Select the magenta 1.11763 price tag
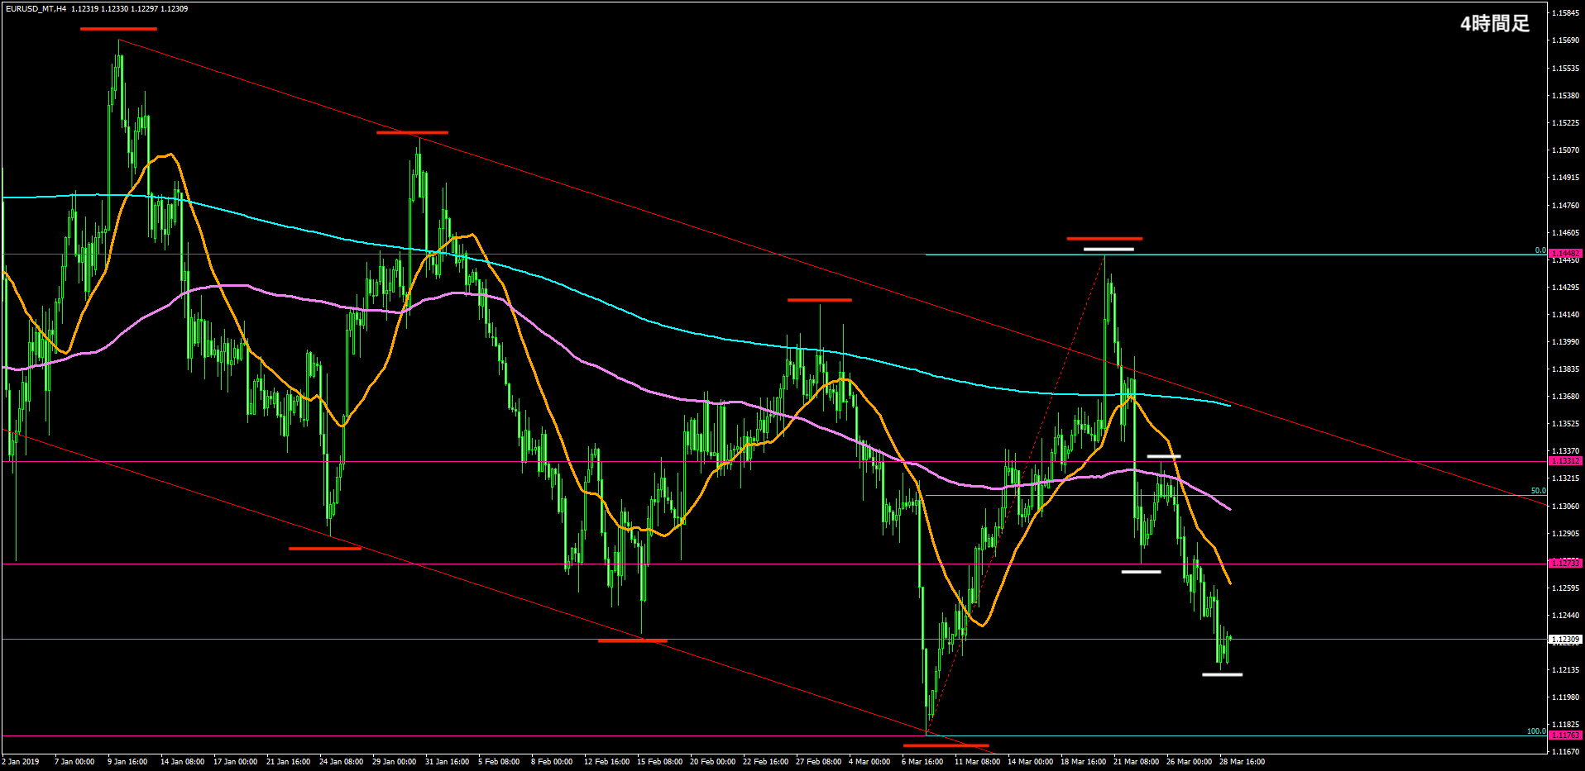 (x=1565, y=735)
